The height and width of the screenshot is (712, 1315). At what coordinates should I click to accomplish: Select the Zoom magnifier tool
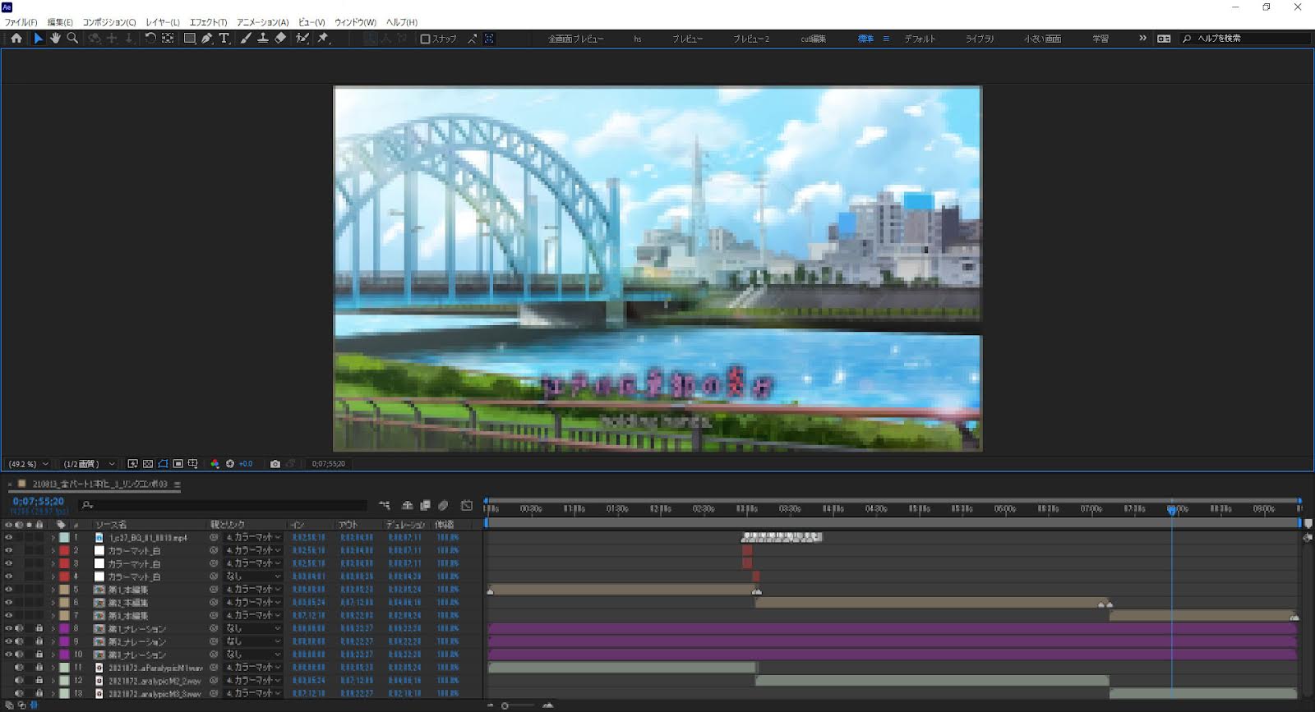pyautogui.click(x=72, y=39)
